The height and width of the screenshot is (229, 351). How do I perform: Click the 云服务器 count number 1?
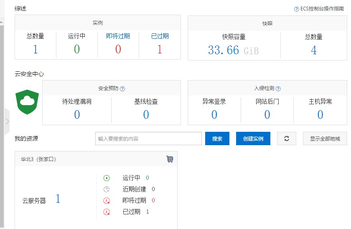58,199
